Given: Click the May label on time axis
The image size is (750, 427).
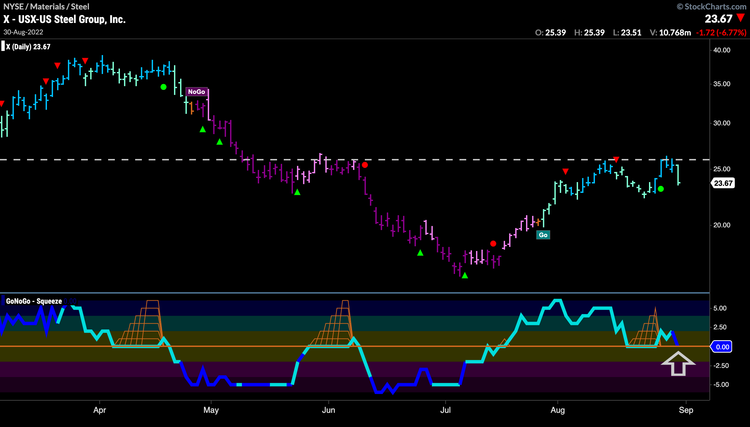Looking at the screenshot, I should [x=211, y=410].
